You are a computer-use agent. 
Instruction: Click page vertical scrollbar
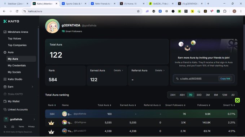point(244,47)
